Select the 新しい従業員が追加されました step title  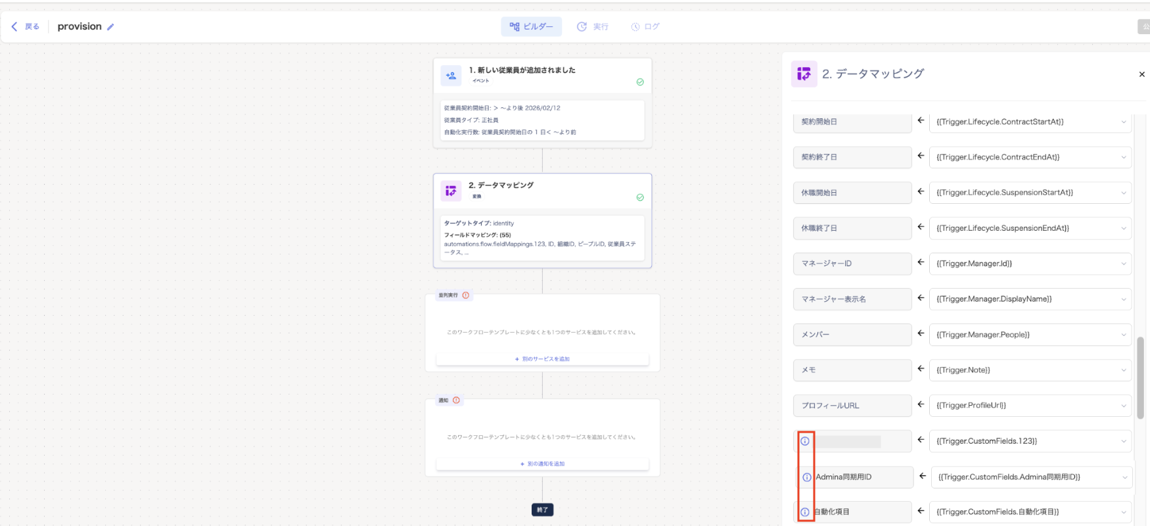[522, 70]
